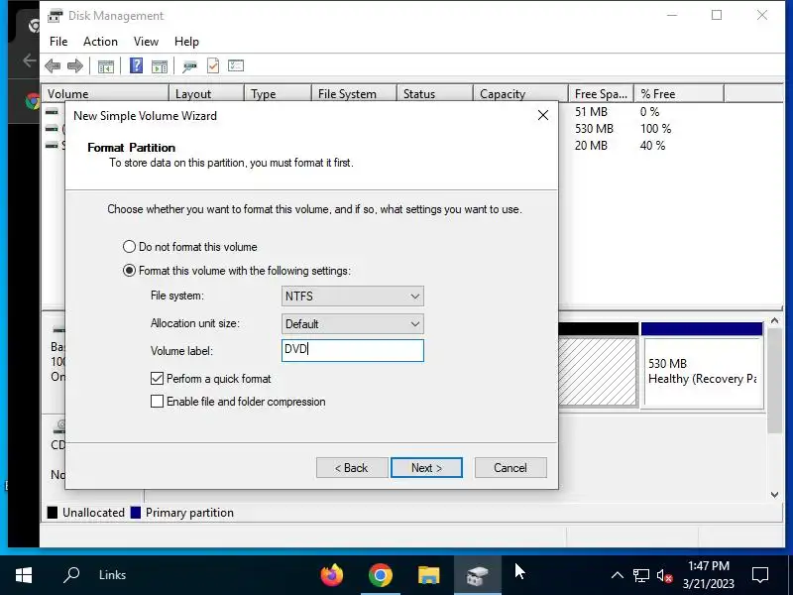Close the New Simple Volume Wizard dialog
The height and width of the screenshot is (595, 793).
pos(543,115)
